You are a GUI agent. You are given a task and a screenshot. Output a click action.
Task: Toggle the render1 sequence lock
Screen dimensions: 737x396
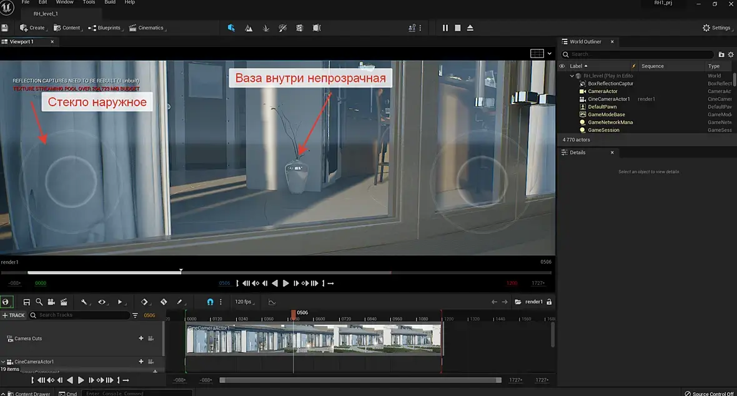click(549, 302)
